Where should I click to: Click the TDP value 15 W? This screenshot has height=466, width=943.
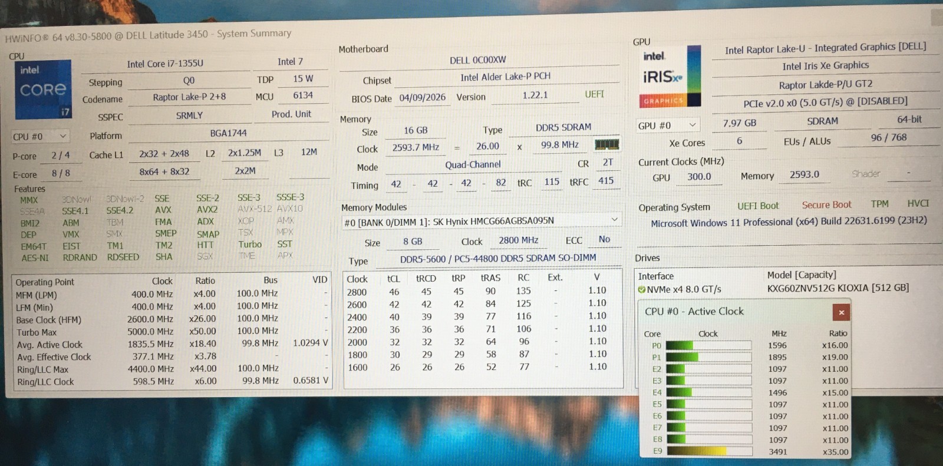coord(303,78)
